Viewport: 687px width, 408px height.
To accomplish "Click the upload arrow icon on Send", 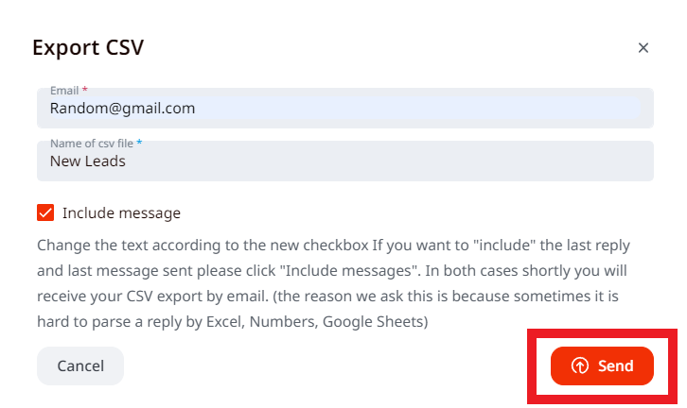I will (x=580, y=365).
